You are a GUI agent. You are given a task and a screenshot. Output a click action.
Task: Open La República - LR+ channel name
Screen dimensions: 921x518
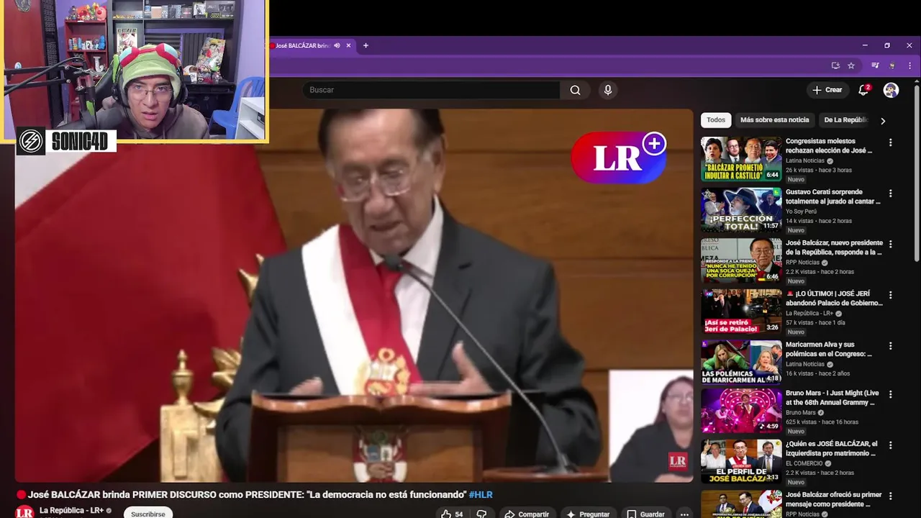[x=71, y=510]
